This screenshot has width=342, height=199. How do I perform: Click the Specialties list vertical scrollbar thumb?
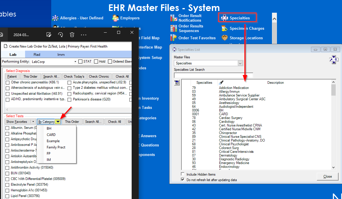tap(333, 90)
